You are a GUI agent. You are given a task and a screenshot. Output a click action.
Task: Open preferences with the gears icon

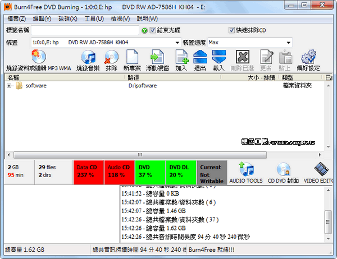(x=308, y=57)
